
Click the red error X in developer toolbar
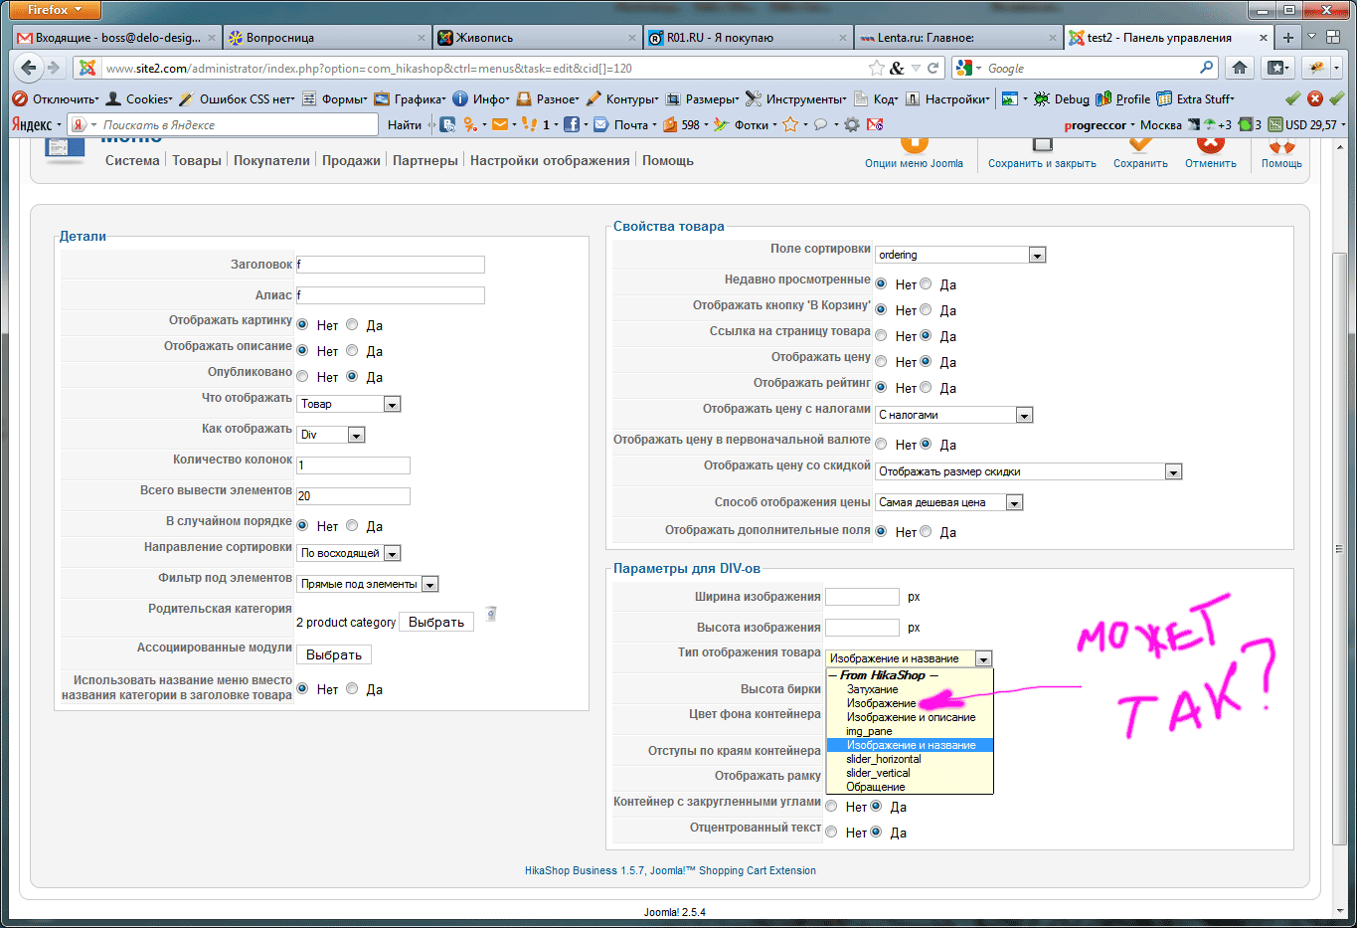[1314, 98]
